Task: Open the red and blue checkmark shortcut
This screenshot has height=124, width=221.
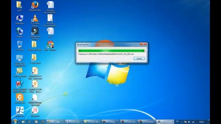Action: pyautogui.click(x=20, y=86)
